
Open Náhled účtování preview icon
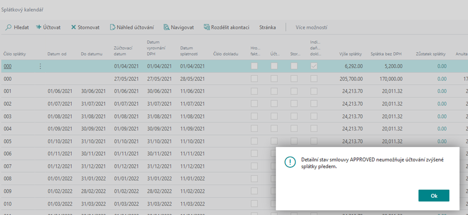(112, 28)
